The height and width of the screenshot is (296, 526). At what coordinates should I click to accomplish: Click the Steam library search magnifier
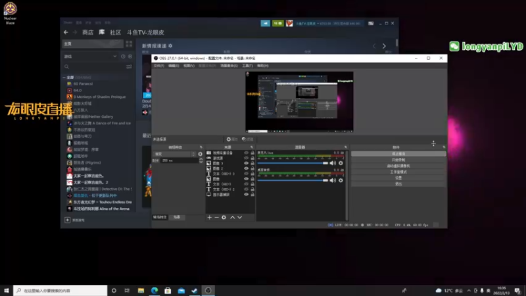67,67
